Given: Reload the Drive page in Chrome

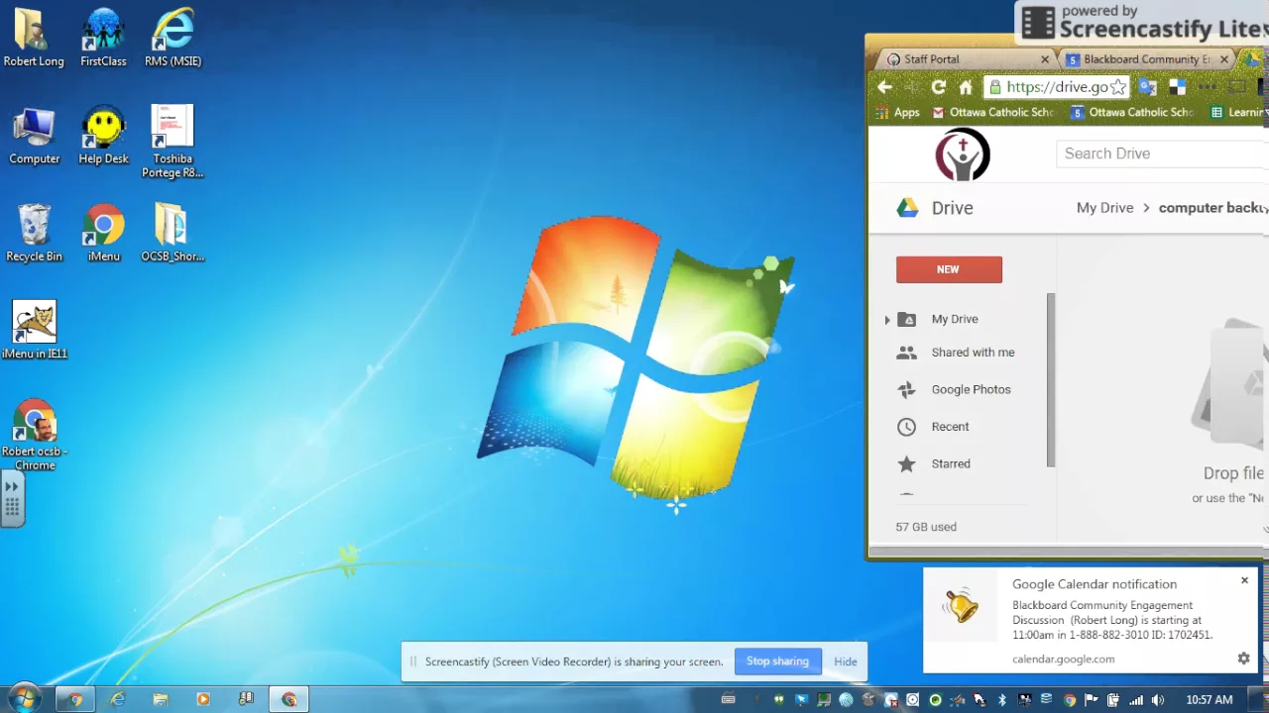Looking at the screenshot, I should coord(938,87).
